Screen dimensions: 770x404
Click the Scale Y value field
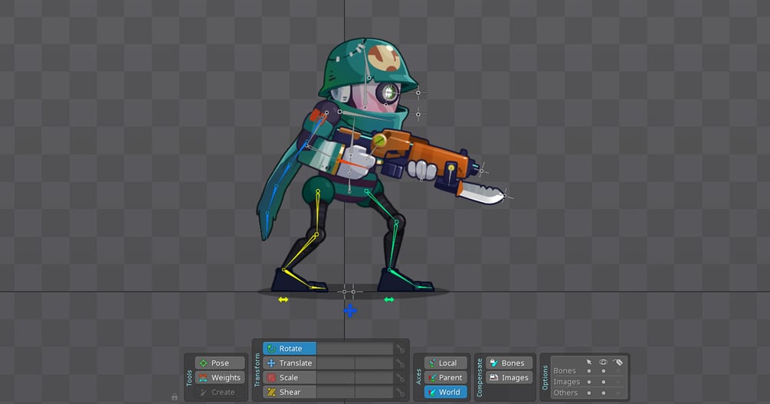click(x=374, y=377)
